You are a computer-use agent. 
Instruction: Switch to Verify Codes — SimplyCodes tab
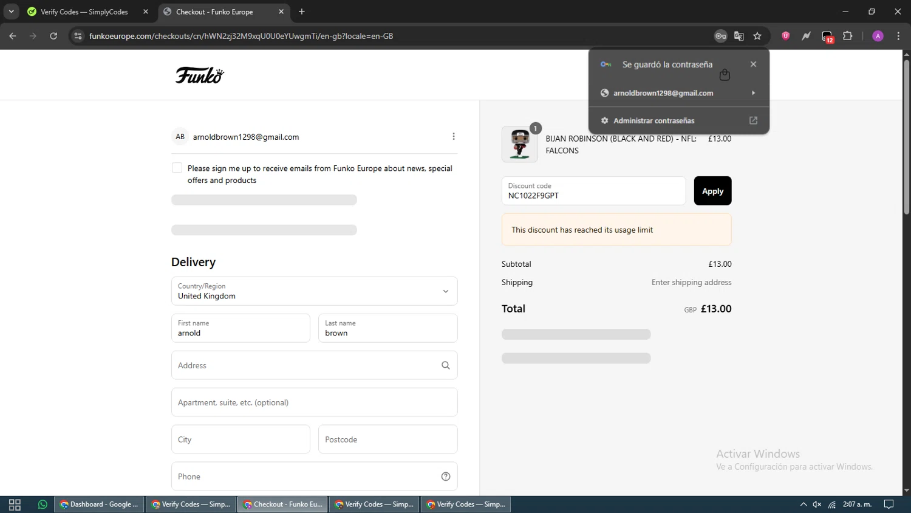pos(85,12)
